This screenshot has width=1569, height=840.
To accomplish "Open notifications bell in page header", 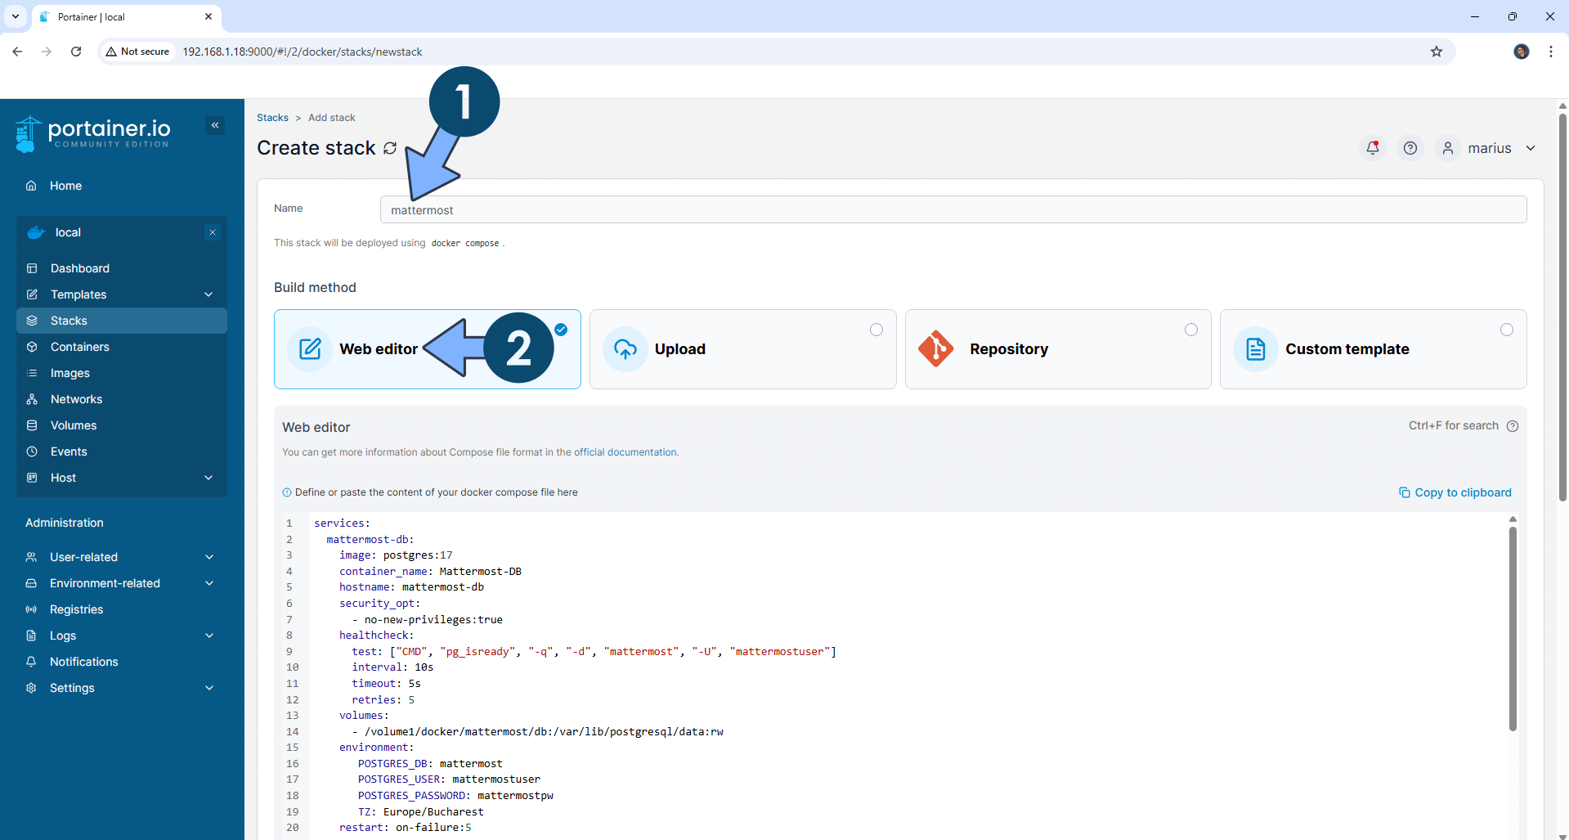I will tap(1373, 148).
